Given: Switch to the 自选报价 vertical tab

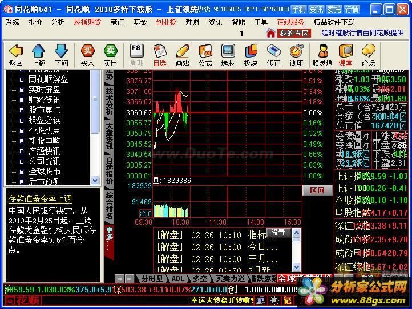Looking at the screenshot, I should 110,171.
